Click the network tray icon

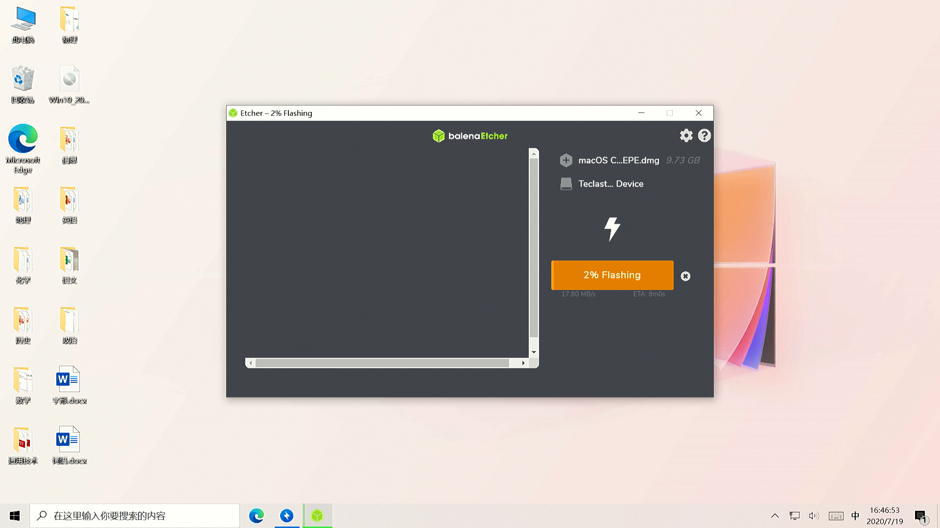(795, 516)
